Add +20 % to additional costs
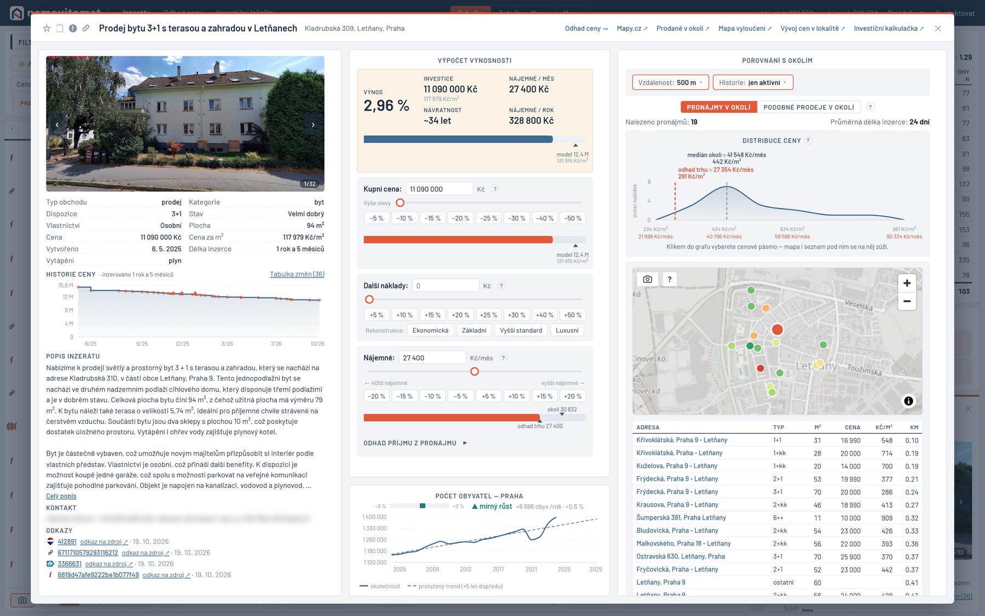 point(461,315)
